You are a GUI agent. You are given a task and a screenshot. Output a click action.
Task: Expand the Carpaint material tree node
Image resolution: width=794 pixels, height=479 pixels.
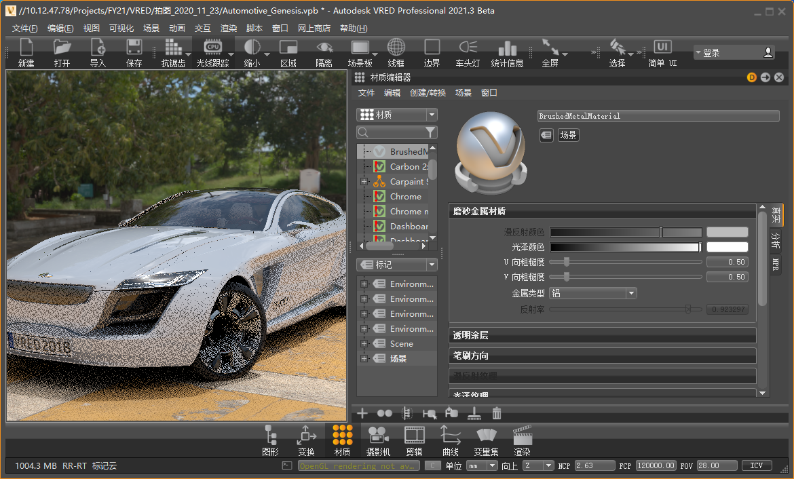[364, 182]
